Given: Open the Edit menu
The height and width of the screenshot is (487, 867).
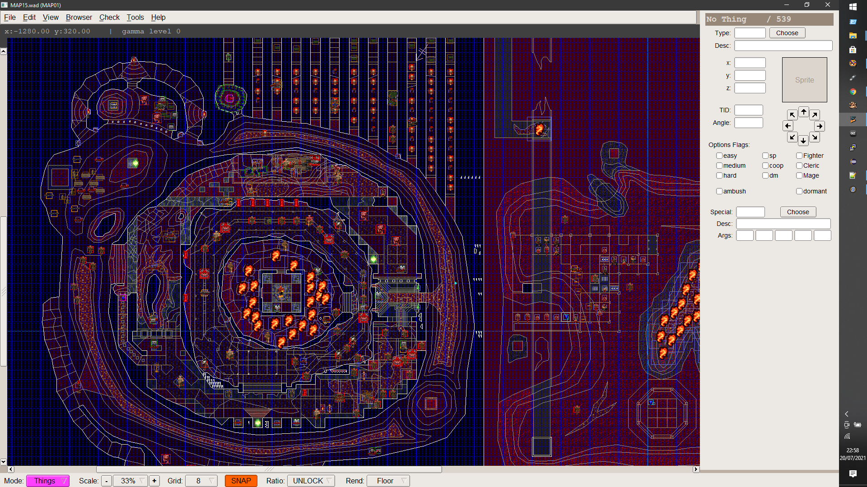Looking at the screenshot, I should (x=29, y=17).
